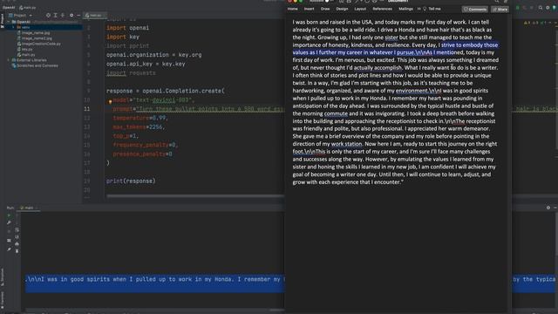Screen dimensions: 558x314
Task: Click the intention lightbulb on line 10
Action: coord(111,101)
